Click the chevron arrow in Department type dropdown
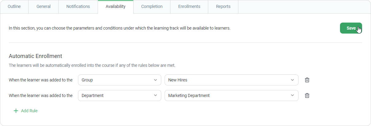Viewport: 371px width, 126px height. point(155,95)
